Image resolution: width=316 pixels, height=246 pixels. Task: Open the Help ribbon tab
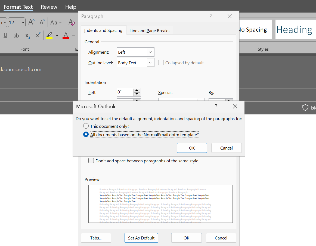tap(71, 7)
